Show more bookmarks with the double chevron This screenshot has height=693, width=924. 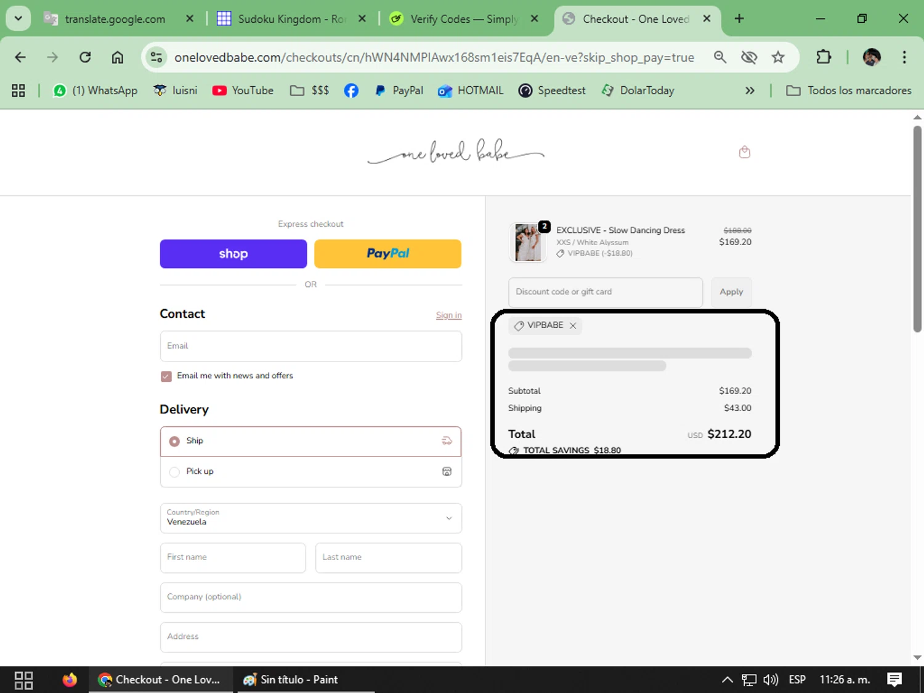pyautogui.click(x=750, y=91)
